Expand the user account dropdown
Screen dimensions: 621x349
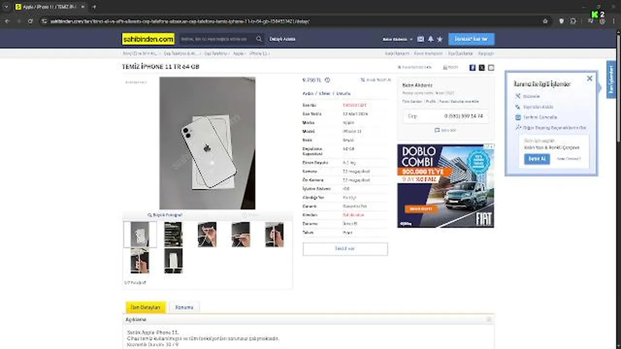tap(398, 39)
